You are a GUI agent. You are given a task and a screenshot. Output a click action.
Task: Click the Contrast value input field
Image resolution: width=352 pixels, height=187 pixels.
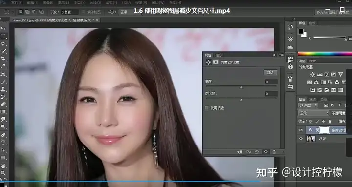click(271, 94)
